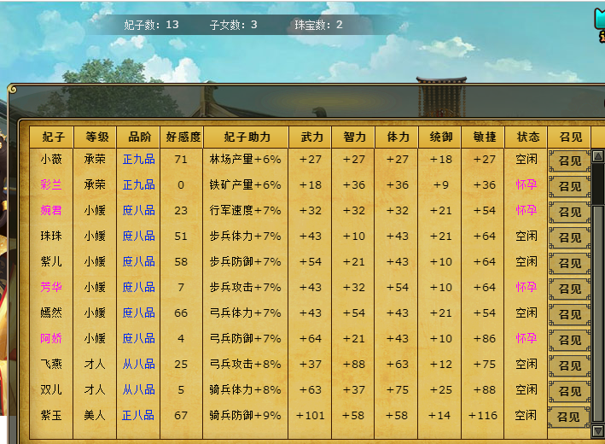This screenshot has height=444, width=605.
Task: Click 弓兵攻击+8% bonus text
Action: click(246, 364)
